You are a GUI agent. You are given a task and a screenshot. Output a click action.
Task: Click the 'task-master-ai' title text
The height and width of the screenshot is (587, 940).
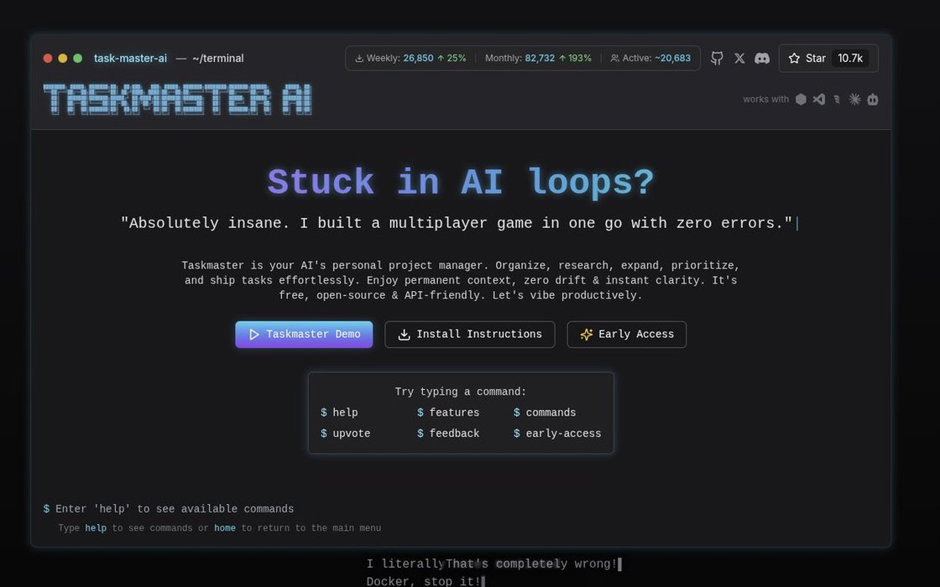coord(130,58)
